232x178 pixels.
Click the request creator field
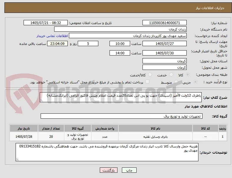128,36
